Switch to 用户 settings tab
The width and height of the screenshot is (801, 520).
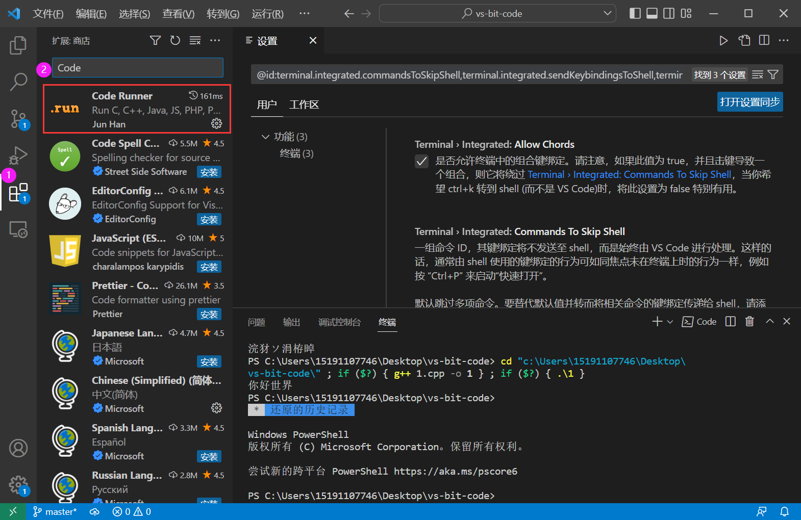coord(267,105)
